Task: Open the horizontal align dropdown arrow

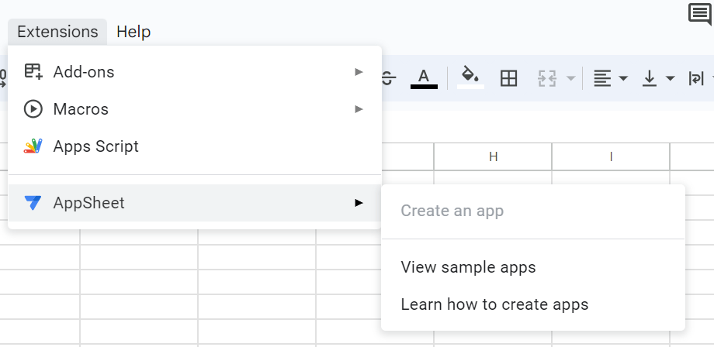Action: tap(623, 78)
